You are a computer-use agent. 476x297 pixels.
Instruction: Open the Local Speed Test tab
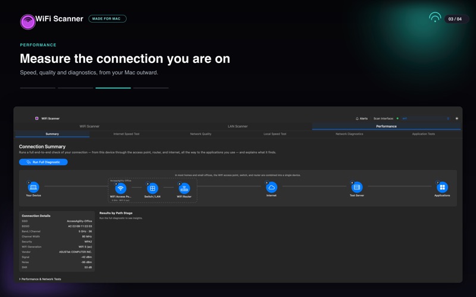275,134
